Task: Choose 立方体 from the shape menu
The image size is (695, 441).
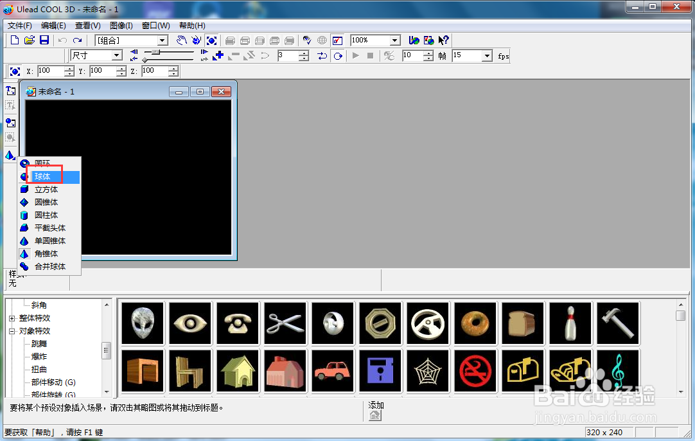Action: [x=49, y=190]
